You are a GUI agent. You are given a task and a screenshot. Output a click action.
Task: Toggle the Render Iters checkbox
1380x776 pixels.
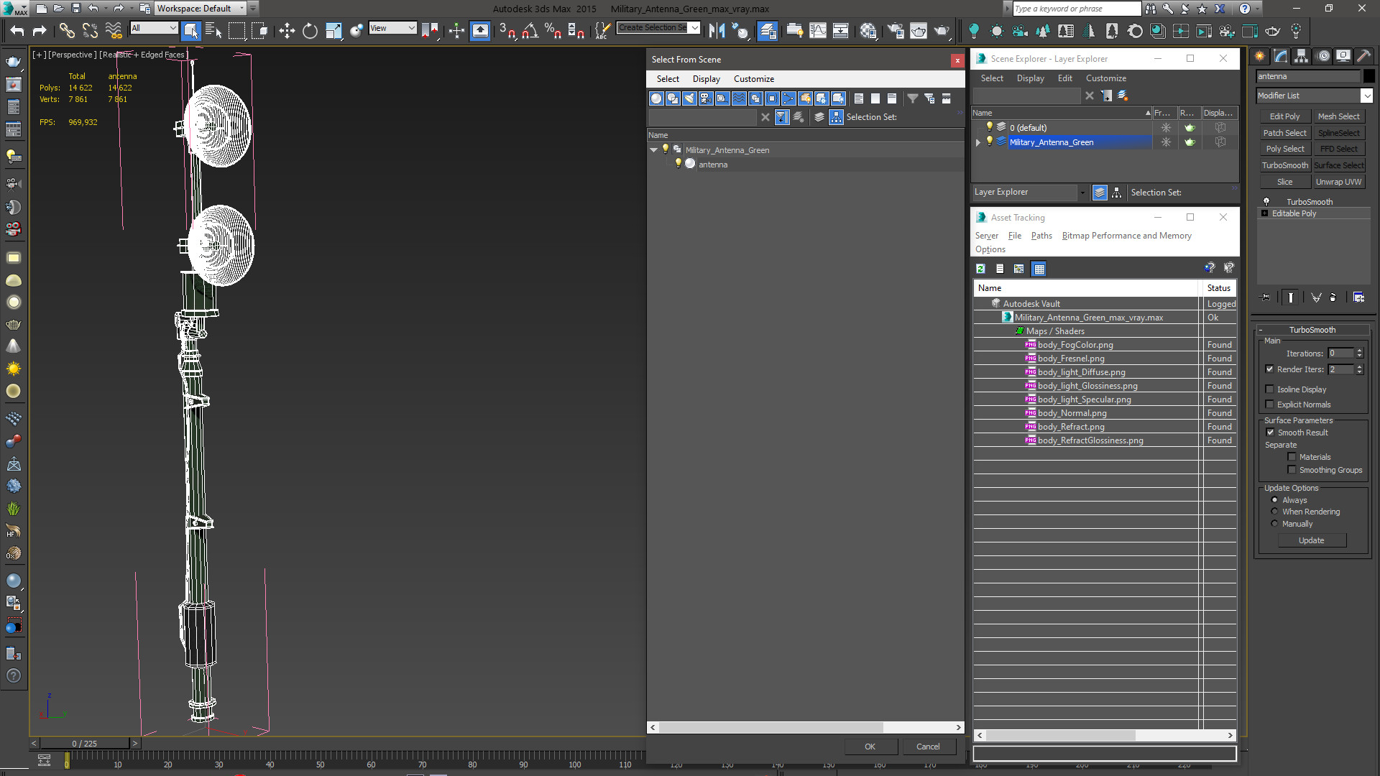click(1270, 369)
